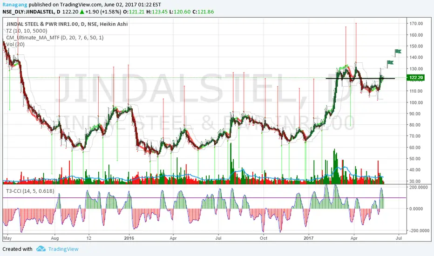Click the 'TZ (10, 10, 5000)' indicator label
The height and width of the screenshot is (256, 434).
tap(27, 31)
